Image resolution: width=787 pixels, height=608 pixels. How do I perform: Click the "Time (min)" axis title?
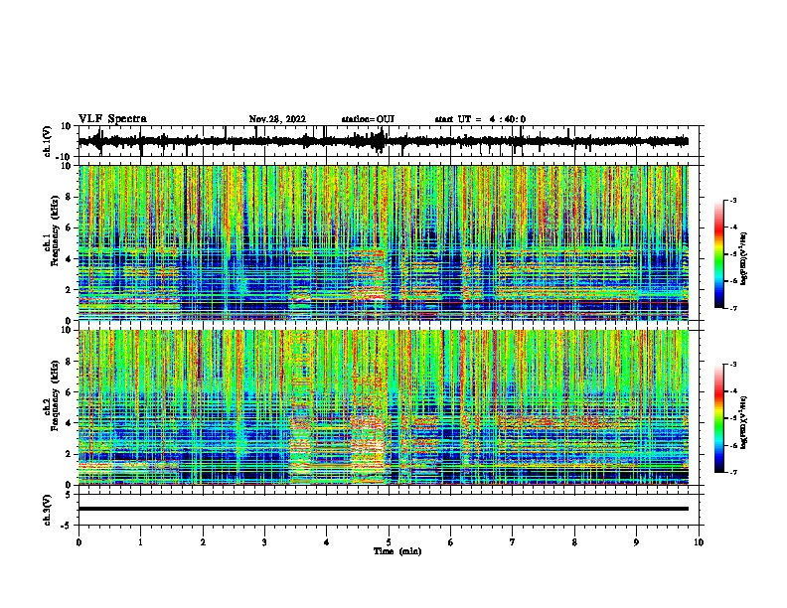coord(397,551)
